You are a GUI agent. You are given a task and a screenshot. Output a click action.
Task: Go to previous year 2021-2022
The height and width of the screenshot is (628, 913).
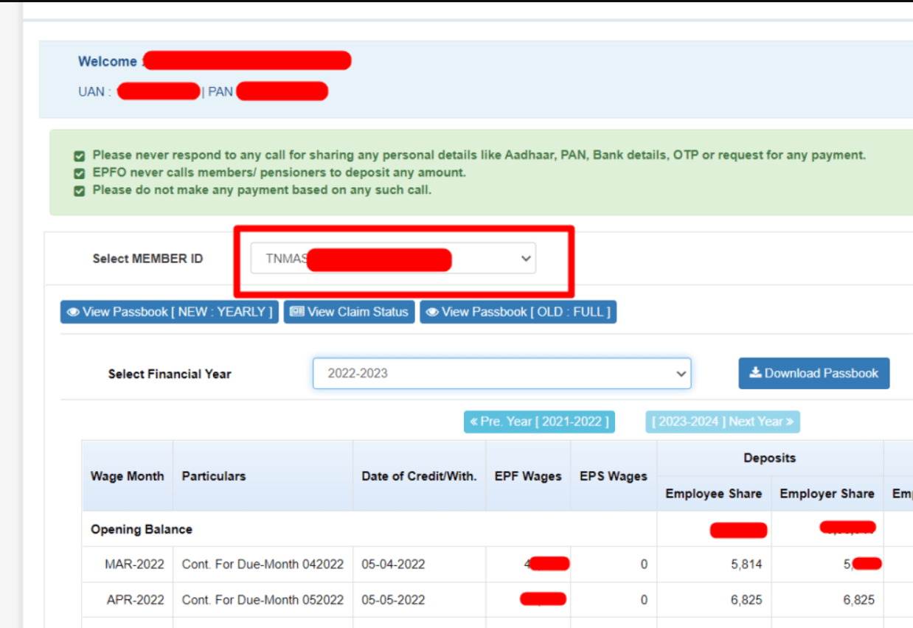click(539, 422)
